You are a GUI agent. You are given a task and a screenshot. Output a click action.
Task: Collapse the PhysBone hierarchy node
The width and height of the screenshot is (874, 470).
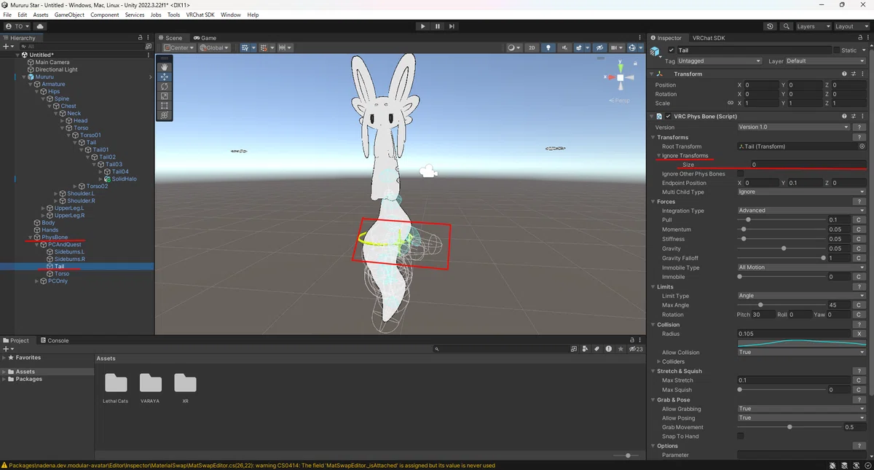point(30,238)
